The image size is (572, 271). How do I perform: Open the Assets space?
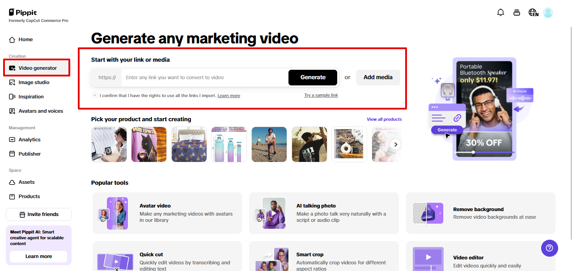[26, 182]
